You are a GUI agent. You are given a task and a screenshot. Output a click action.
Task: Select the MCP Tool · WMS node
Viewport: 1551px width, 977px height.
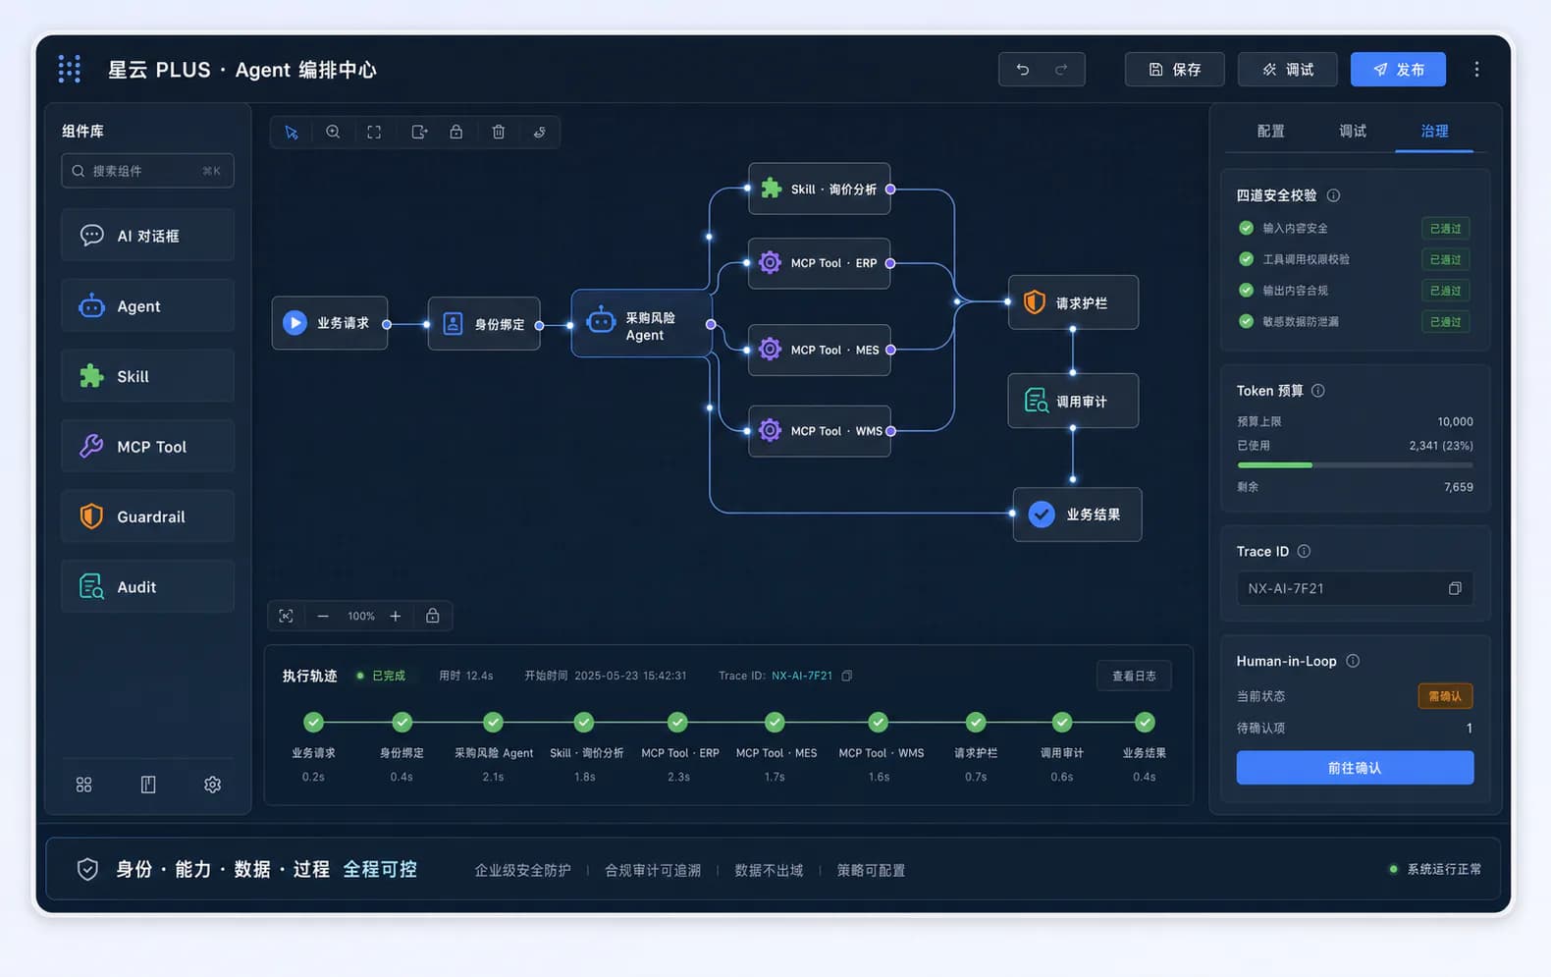point(820,431)
